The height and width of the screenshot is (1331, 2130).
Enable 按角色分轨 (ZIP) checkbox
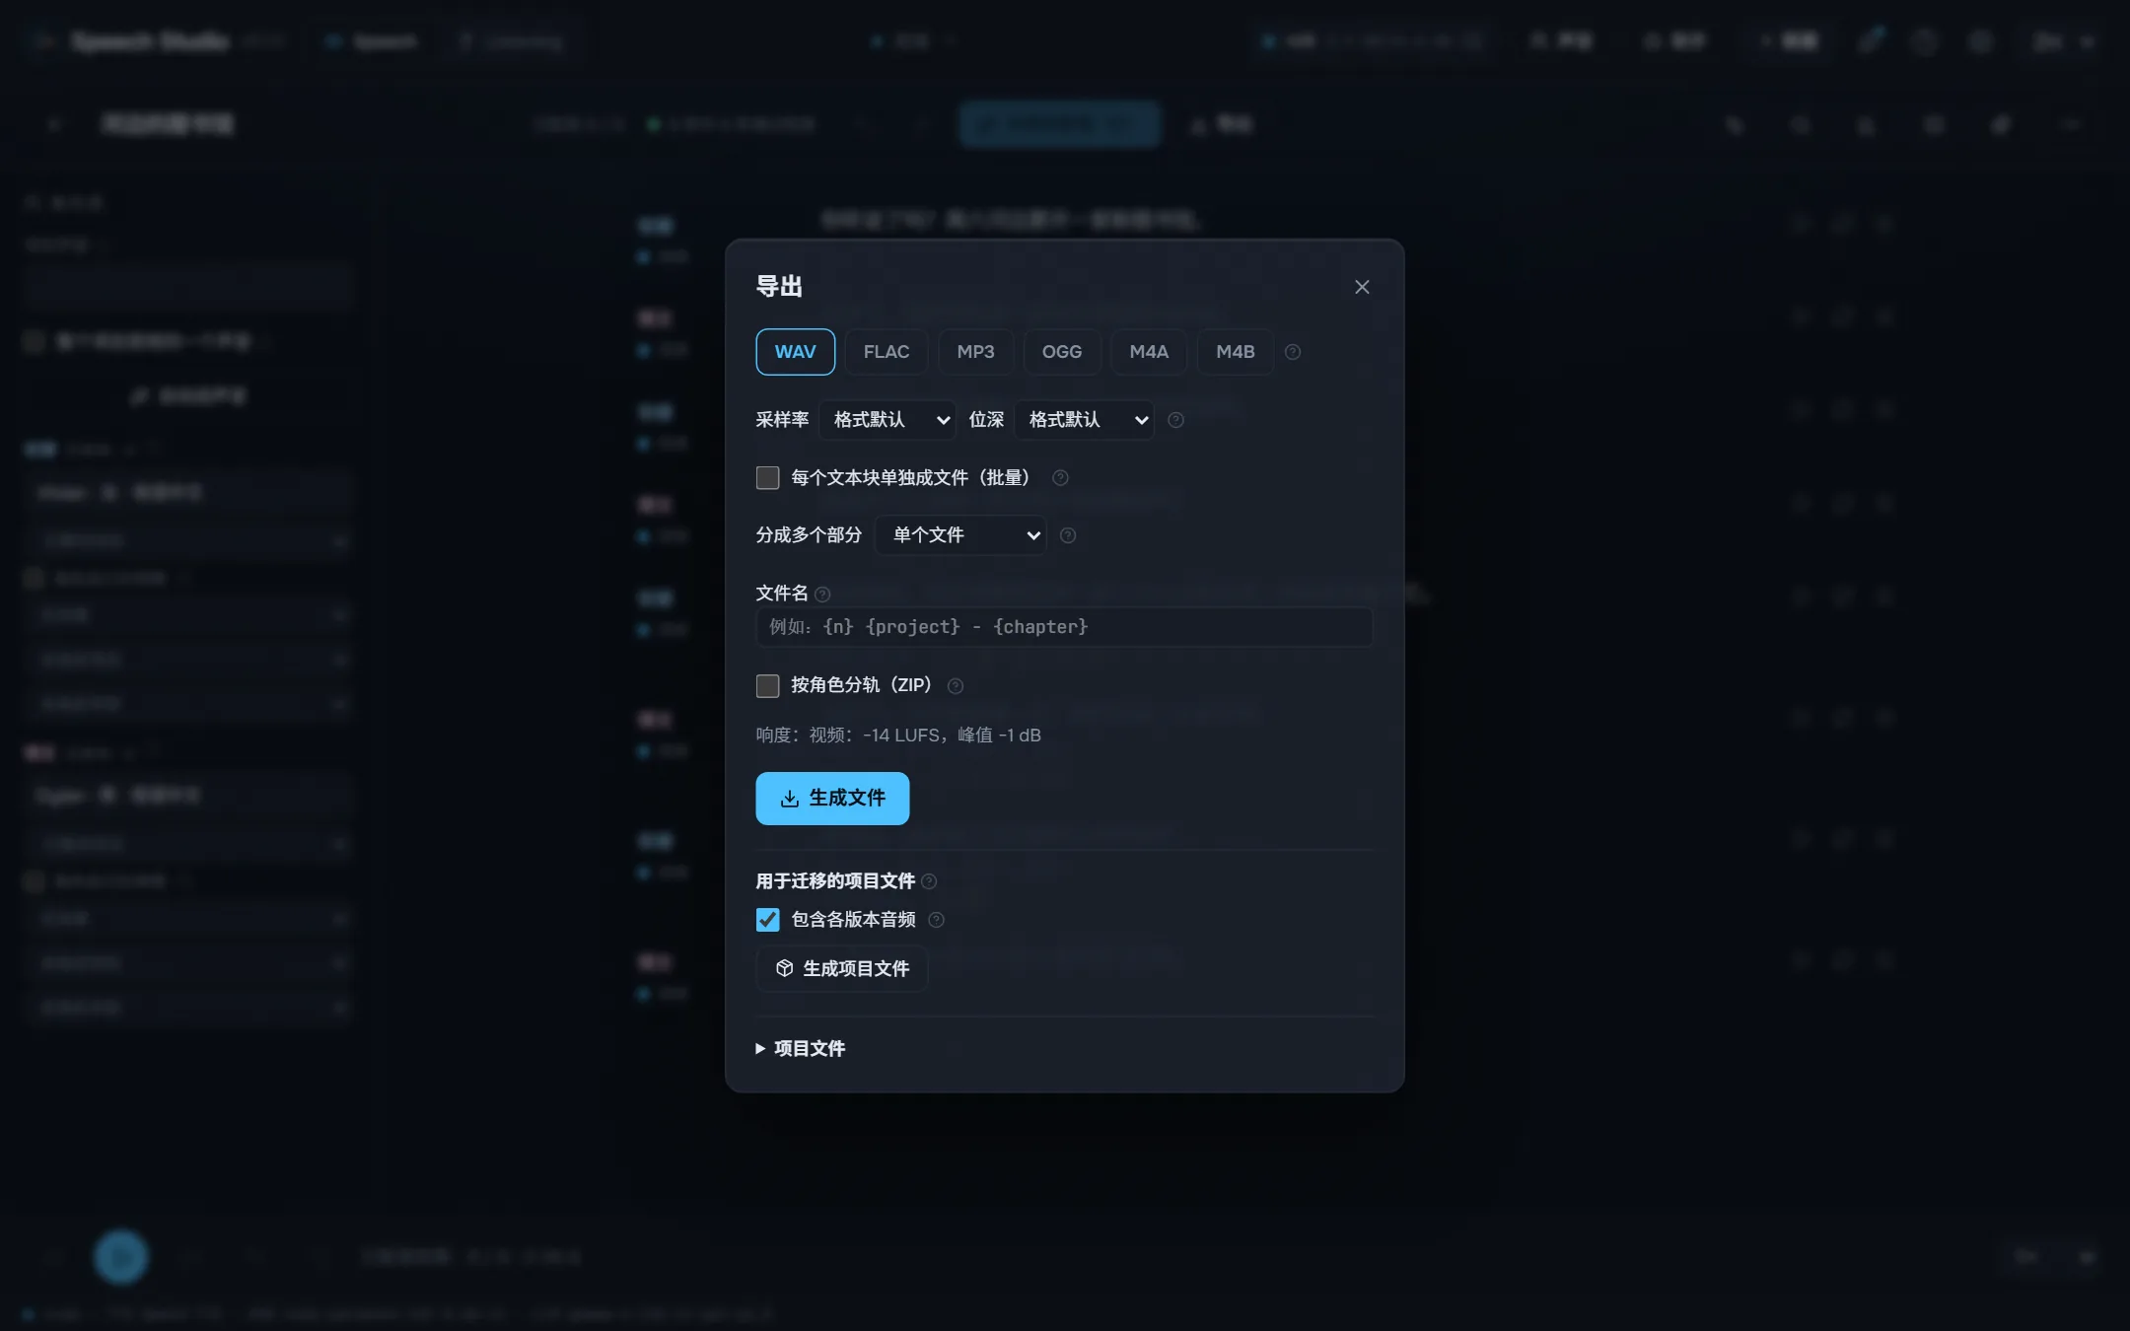(x=767, y=685)
